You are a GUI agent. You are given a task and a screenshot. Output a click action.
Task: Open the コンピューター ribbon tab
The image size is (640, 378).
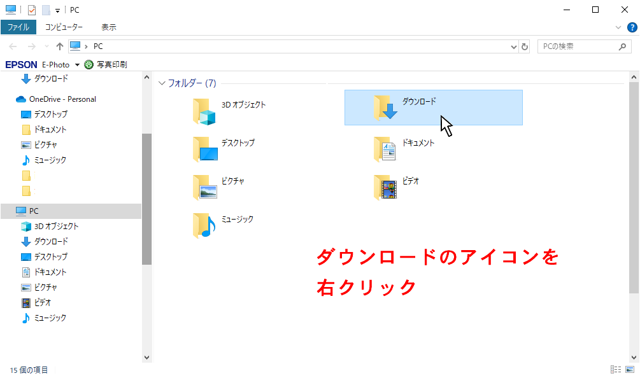point(64,27)
